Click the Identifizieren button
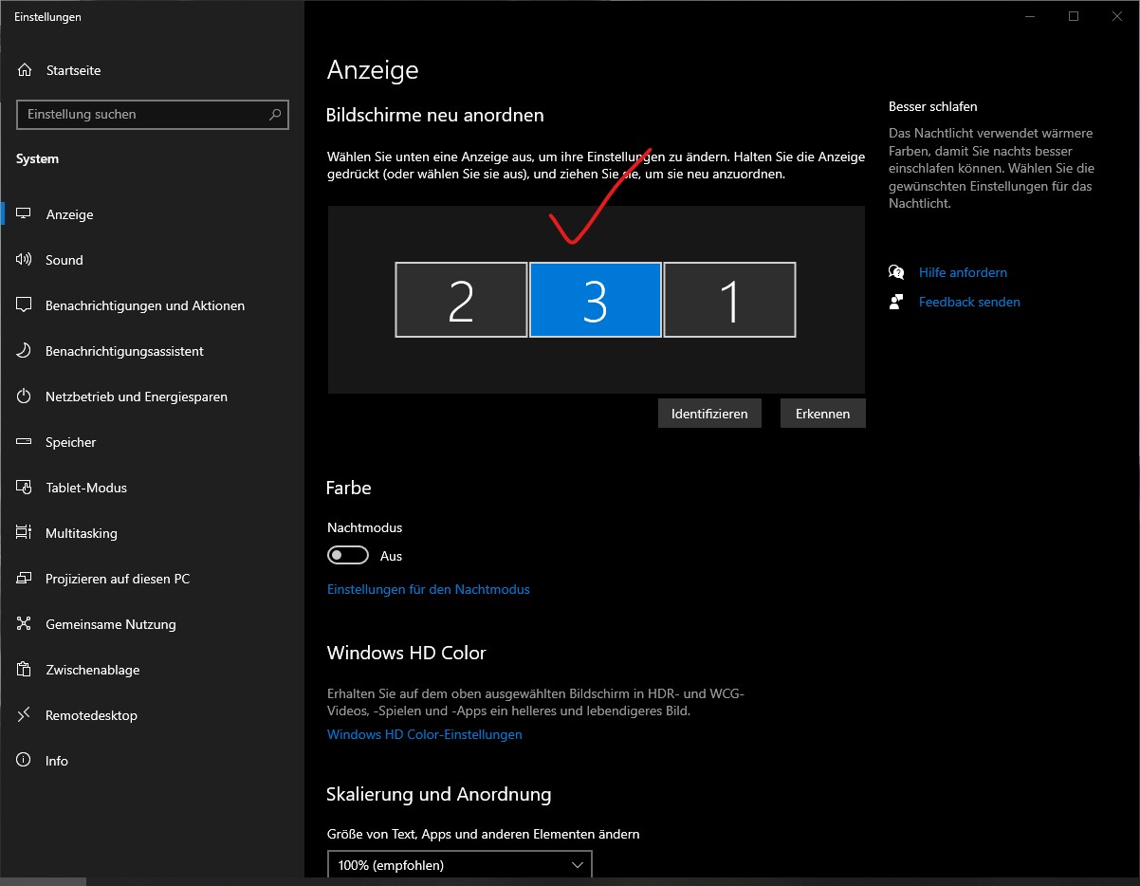 (709, 414)
